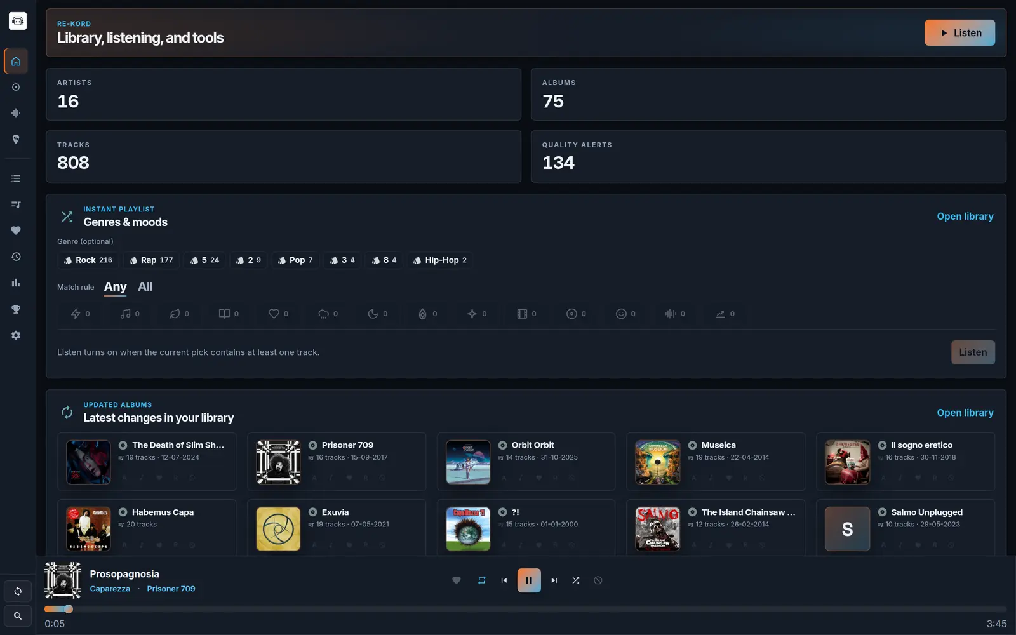Open Il sogno eretico album cover
This screenshot has width=1016, height=635.
(x=847, y=462)
